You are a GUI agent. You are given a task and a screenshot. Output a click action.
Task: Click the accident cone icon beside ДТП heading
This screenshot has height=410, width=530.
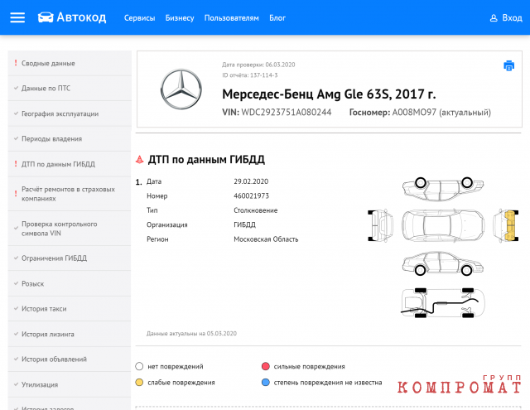point(140,160)
